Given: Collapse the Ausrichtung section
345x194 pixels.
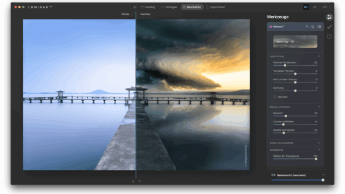Looking at the screenshot, I should coord(319,56).
